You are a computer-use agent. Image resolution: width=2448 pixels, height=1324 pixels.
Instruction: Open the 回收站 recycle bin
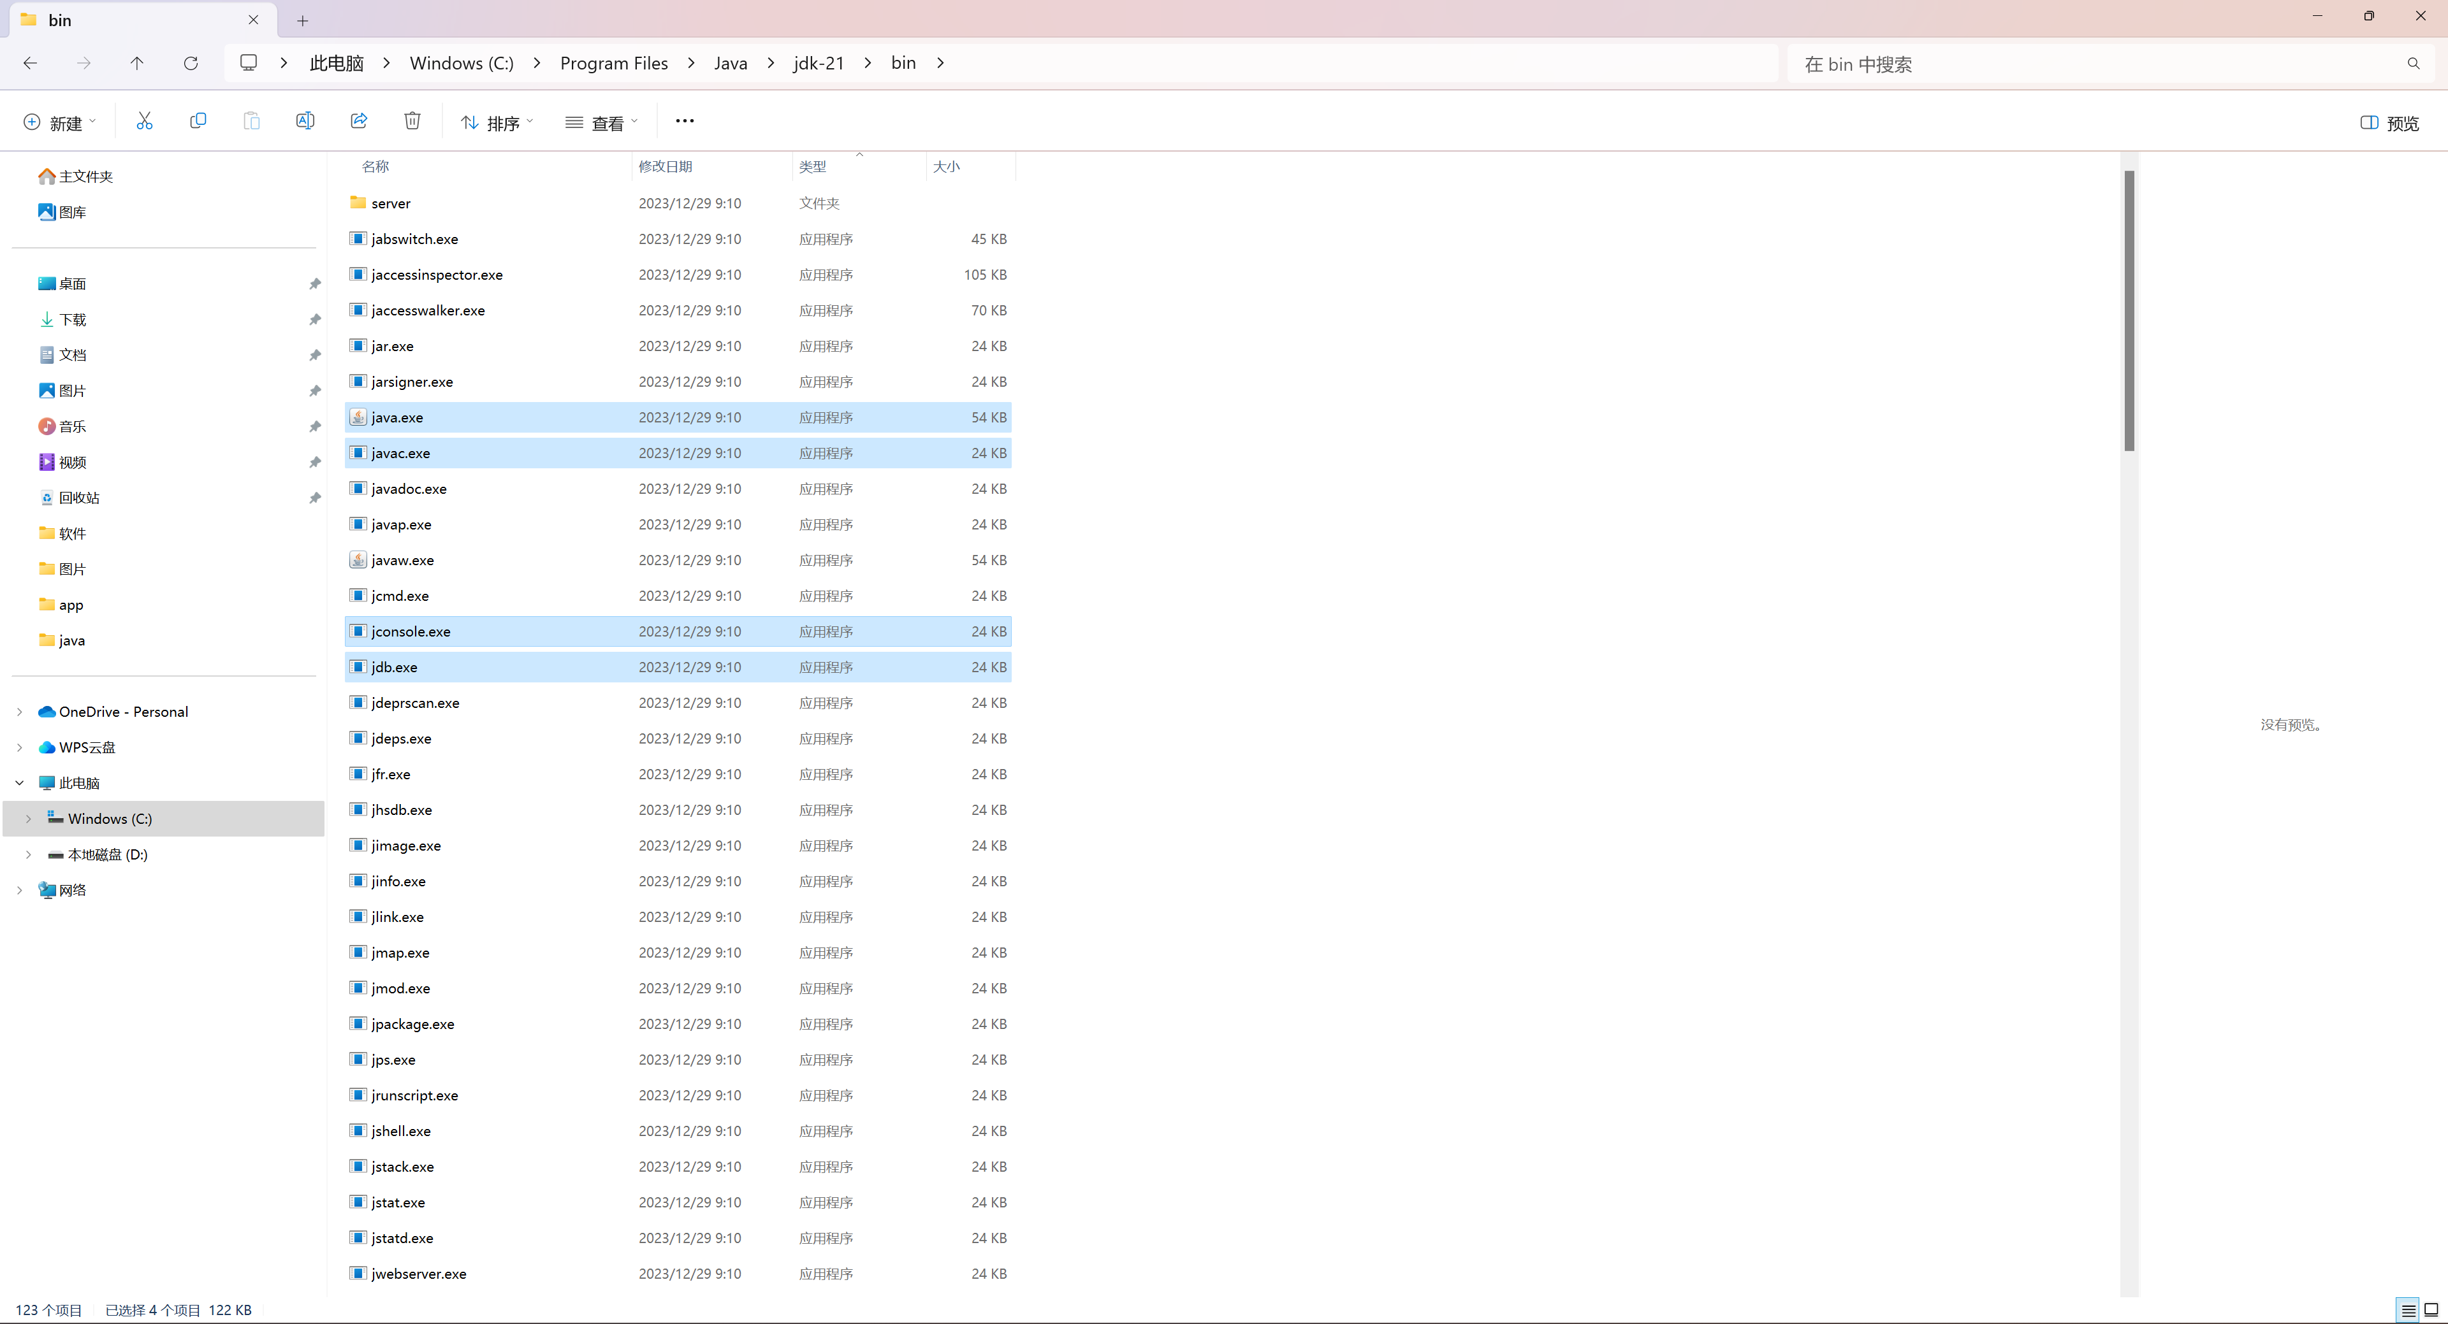click(x=68, y=498)
